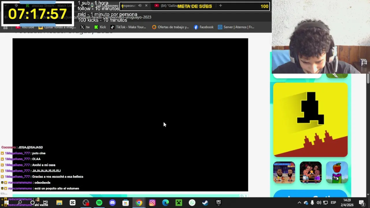The width and height of the screenshot is (370, 208).
Task: Open the Minecraft taskbar icon
Action: (x=179, y=203)
